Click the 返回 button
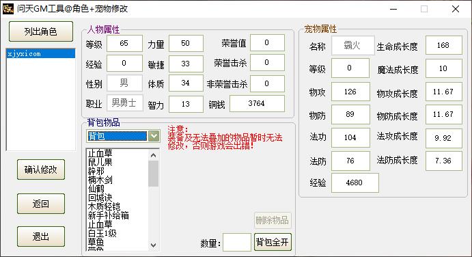Viewport: 472px width, 257px height. (x=41, y=204)
